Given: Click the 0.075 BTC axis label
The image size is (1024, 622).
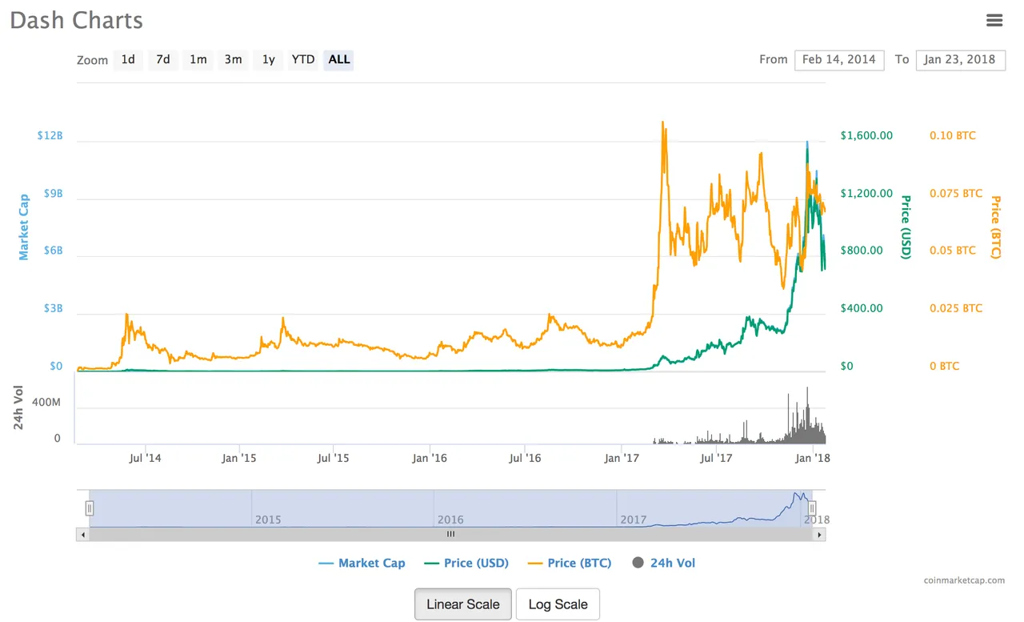Looking at the screenshot, I should click(x=956, y=193).
